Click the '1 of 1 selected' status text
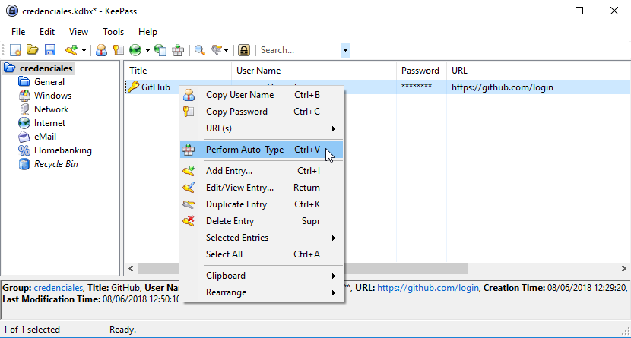Screen dimensions: 631x338 32,330
